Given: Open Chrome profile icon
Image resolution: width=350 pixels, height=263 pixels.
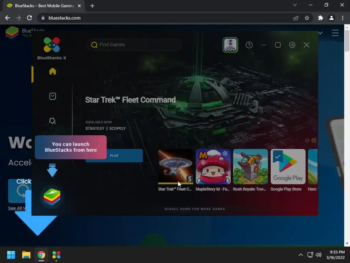Looking at the screenshot, I should (332, 18).
